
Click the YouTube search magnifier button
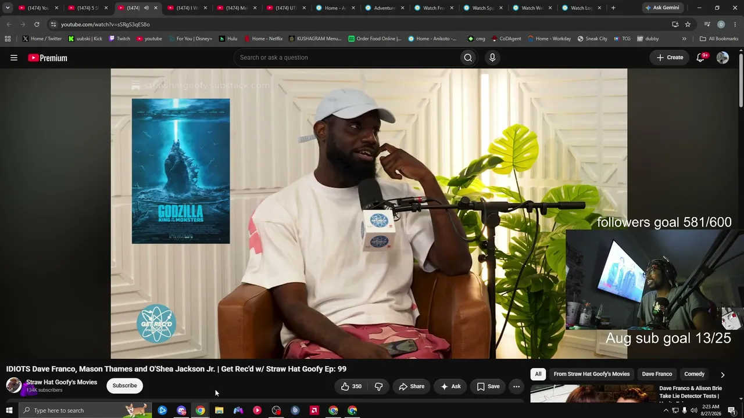point(468,57)
